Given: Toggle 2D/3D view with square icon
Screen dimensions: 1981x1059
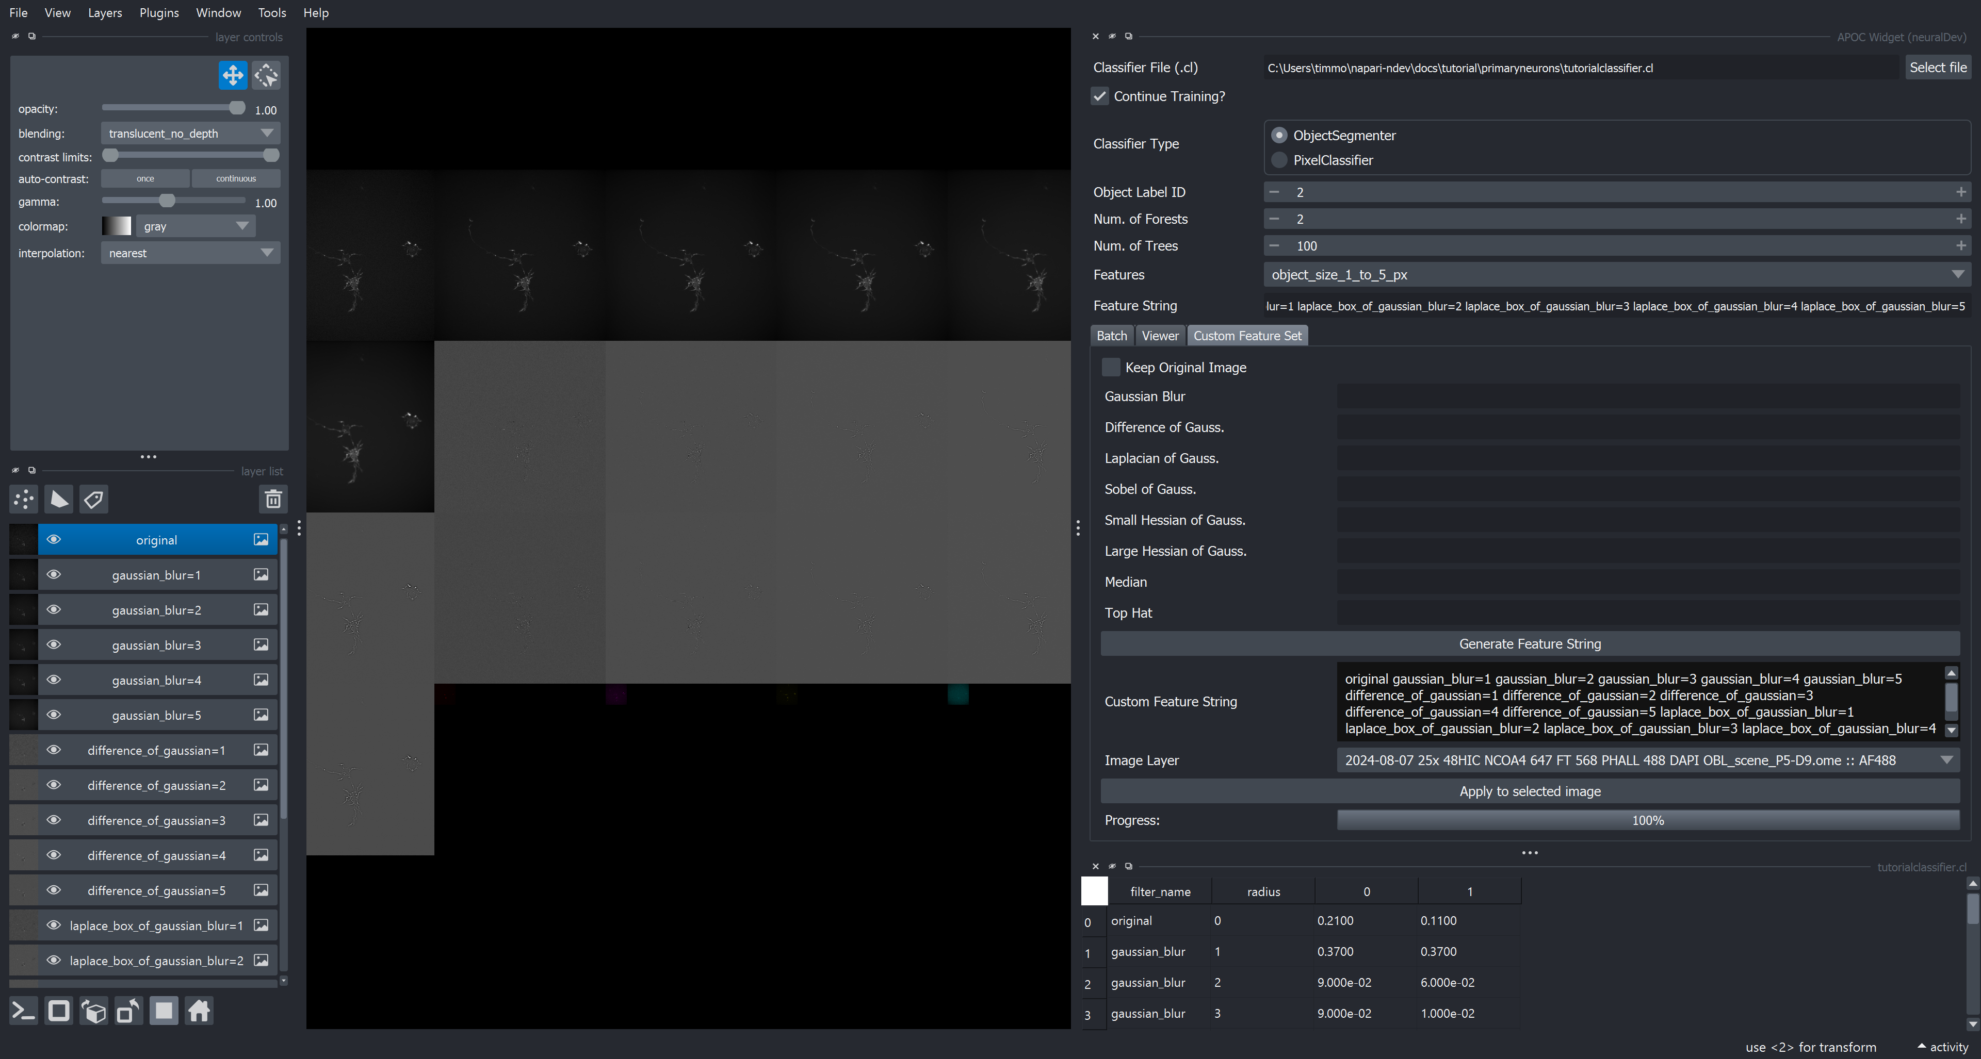Looking at the screenshot, I should 58,1011.
